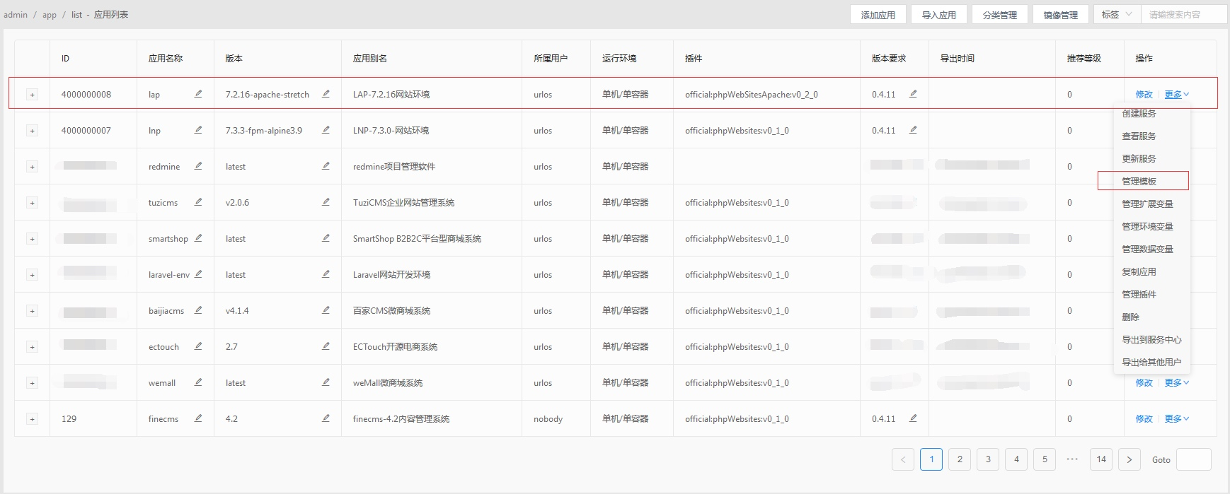The width and height of the screenshot is (1230, 494).
Task: Edit version pencil for 4.2 in finecms row
Action: pyautogui.click(x=326, y=418)
